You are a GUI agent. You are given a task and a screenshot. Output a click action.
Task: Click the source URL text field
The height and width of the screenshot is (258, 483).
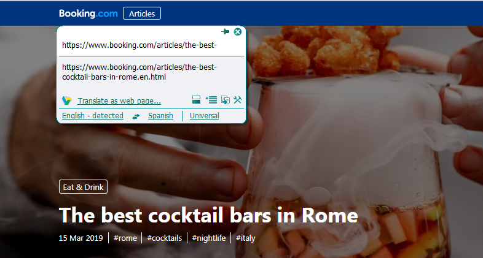click(x=151, y=45)
